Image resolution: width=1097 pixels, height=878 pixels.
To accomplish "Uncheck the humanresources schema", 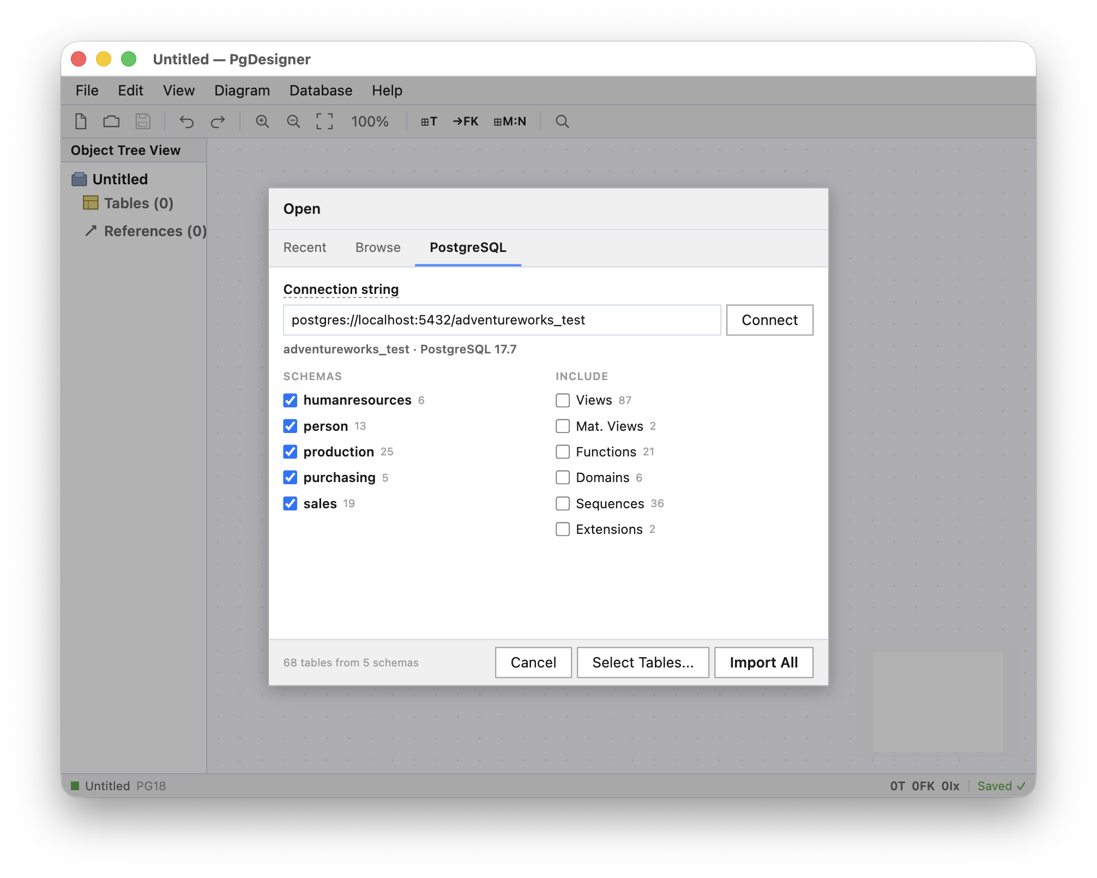I will 290,400.
